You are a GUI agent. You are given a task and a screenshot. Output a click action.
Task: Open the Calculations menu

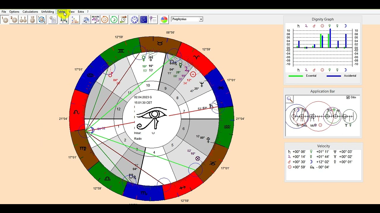30,12
